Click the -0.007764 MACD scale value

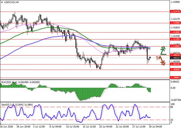click(x=176, y=100)
